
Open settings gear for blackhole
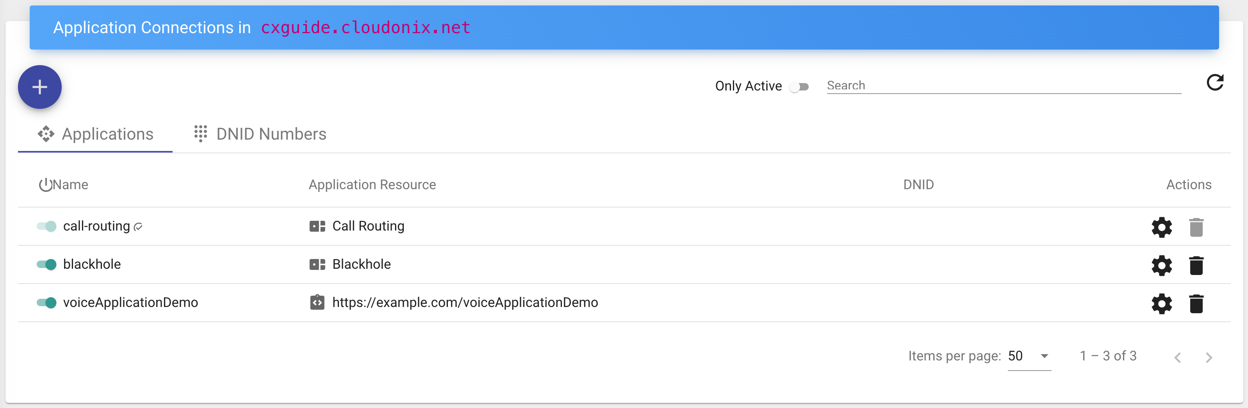tap(1161, 265)
